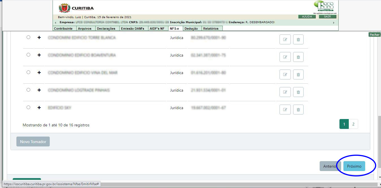The width and height of the screenshot is (381, 188).
Task: Edit the Condominio Edificio Vina Del Mar entry
Action: [285, 75]
